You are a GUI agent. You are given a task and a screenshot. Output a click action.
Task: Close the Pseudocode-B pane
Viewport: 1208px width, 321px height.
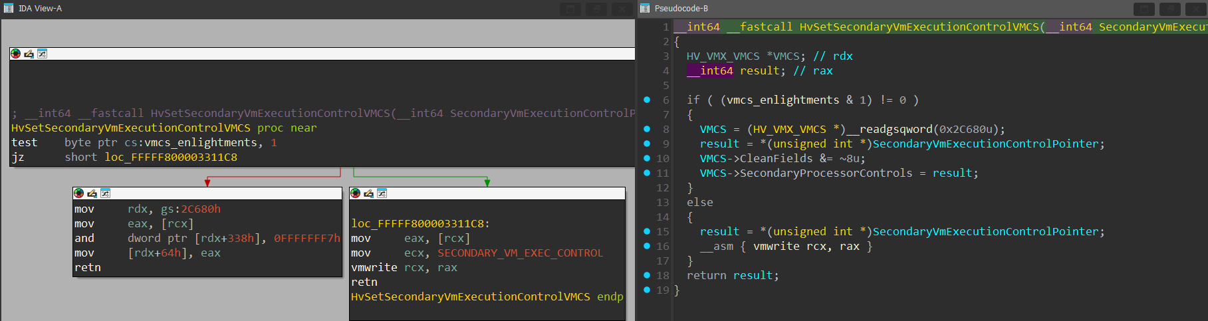click(1195, 9)
